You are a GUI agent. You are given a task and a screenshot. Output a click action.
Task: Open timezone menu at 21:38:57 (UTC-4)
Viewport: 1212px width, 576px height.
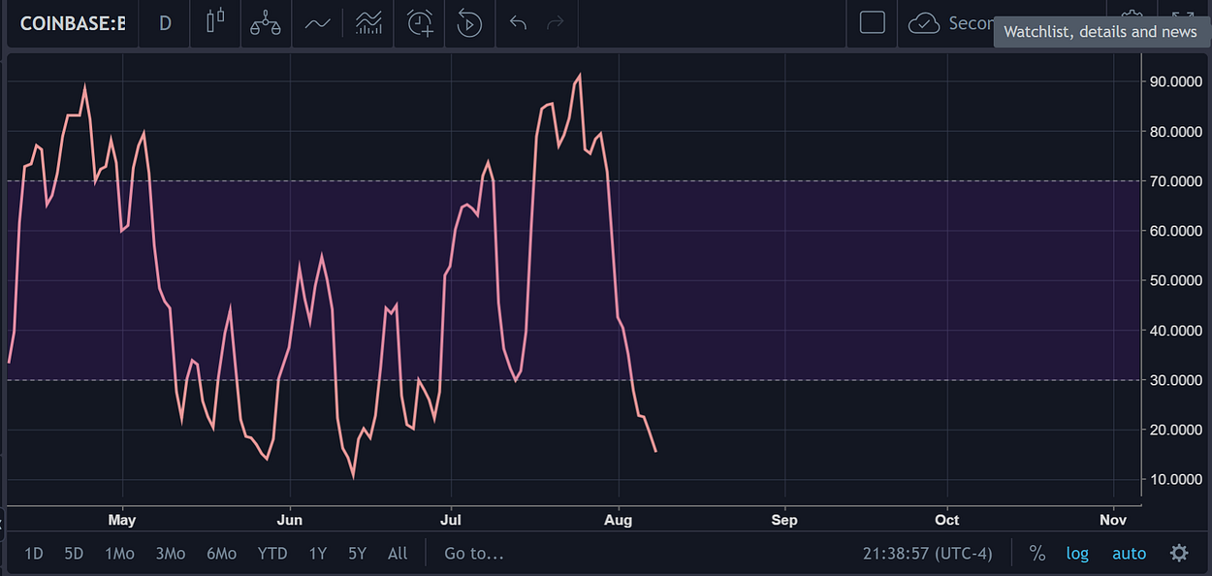point(928,554)
